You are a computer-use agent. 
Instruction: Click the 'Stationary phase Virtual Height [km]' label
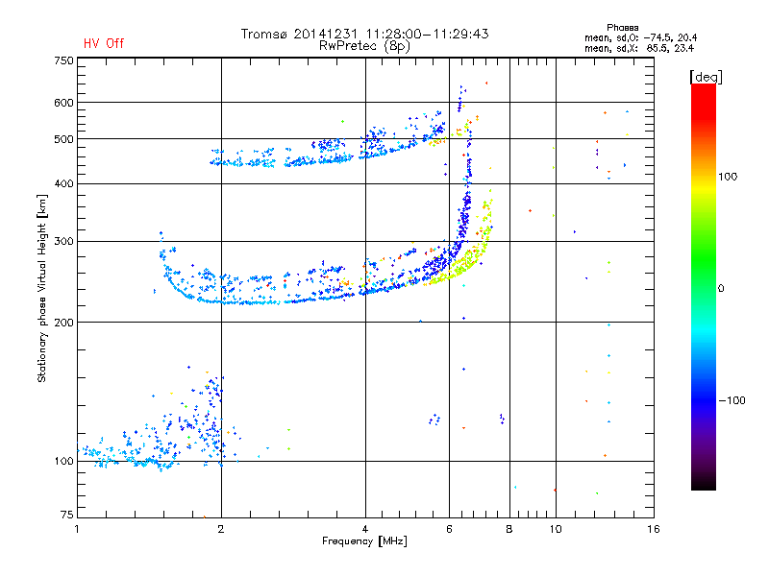click(x=41, y=288)
